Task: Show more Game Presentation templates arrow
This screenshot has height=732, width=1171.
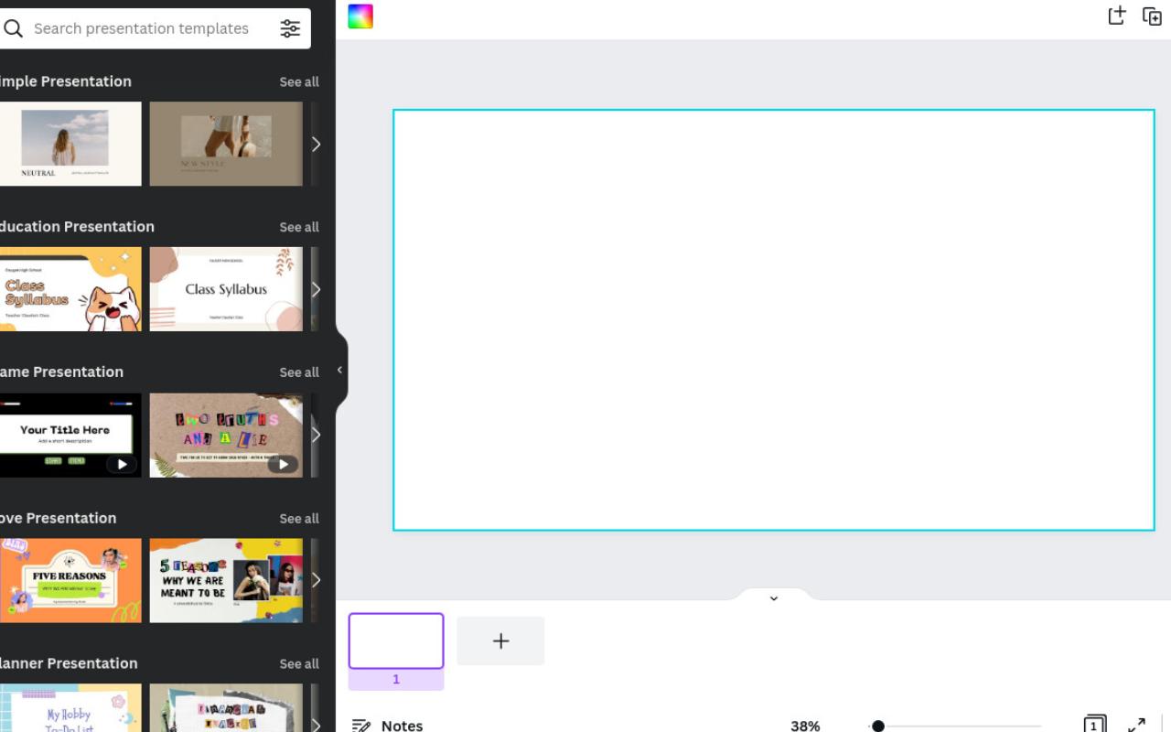Action: pos(316,435)
